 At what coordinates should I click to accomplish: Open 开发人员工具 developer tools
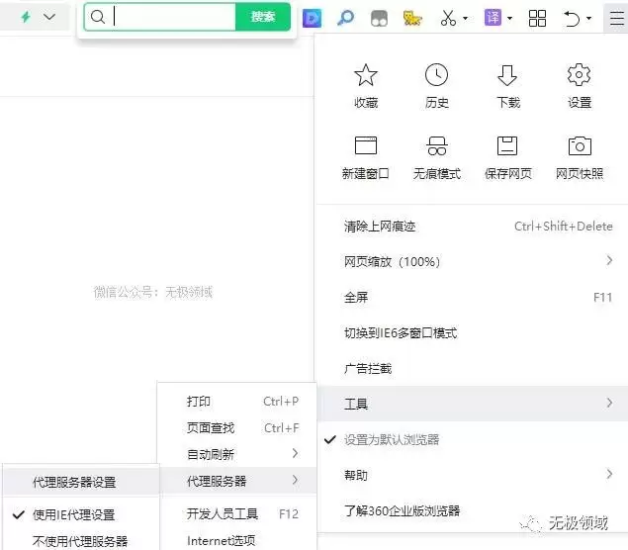[237, 513]
